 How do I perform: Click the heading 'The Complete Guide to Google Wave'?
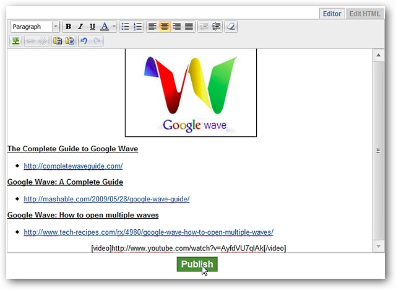pos(73,149)
